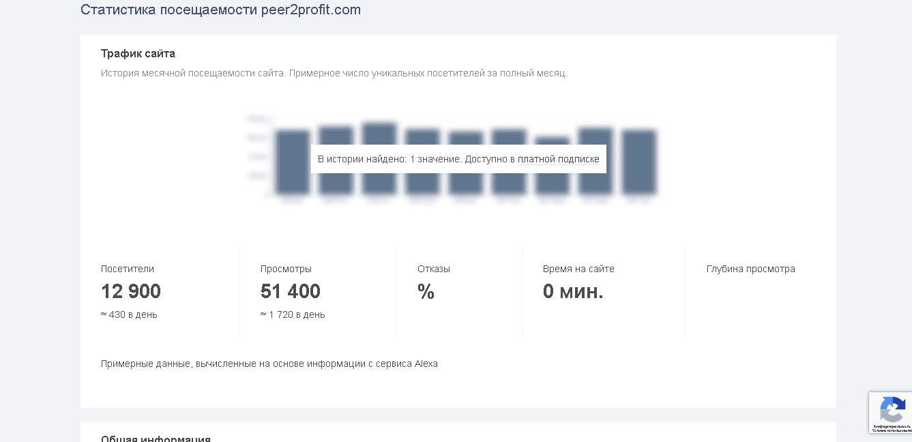Click the Посетители value 12 900
The width and height of the screenshot is (912, 442).
click(x=131, y=291)
